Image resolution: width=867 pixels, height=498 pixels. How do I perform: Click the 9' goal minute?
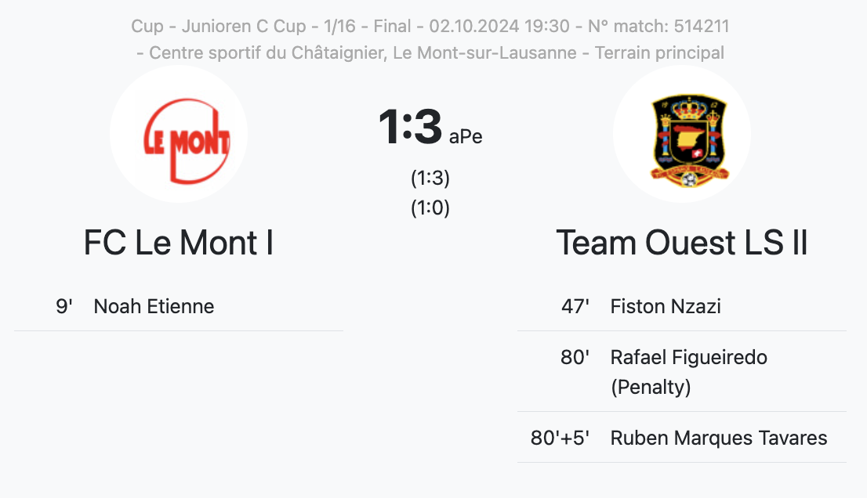tap(64, 306)
